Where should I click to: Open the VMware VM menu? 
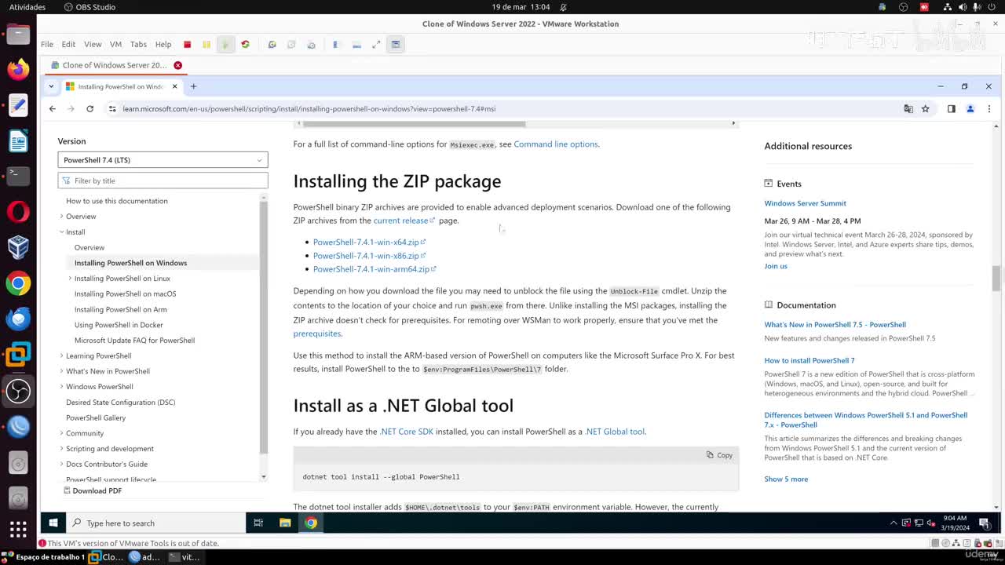115,45
